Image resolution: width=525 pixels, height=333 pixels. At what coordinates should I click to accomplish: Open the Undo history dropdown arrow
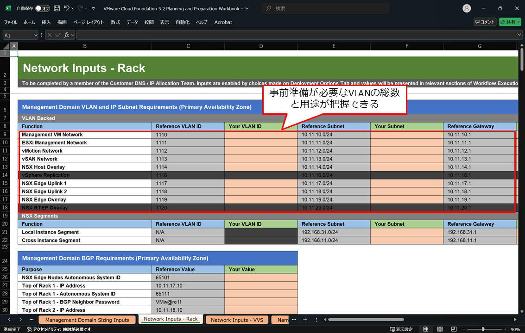click(72, 8)
